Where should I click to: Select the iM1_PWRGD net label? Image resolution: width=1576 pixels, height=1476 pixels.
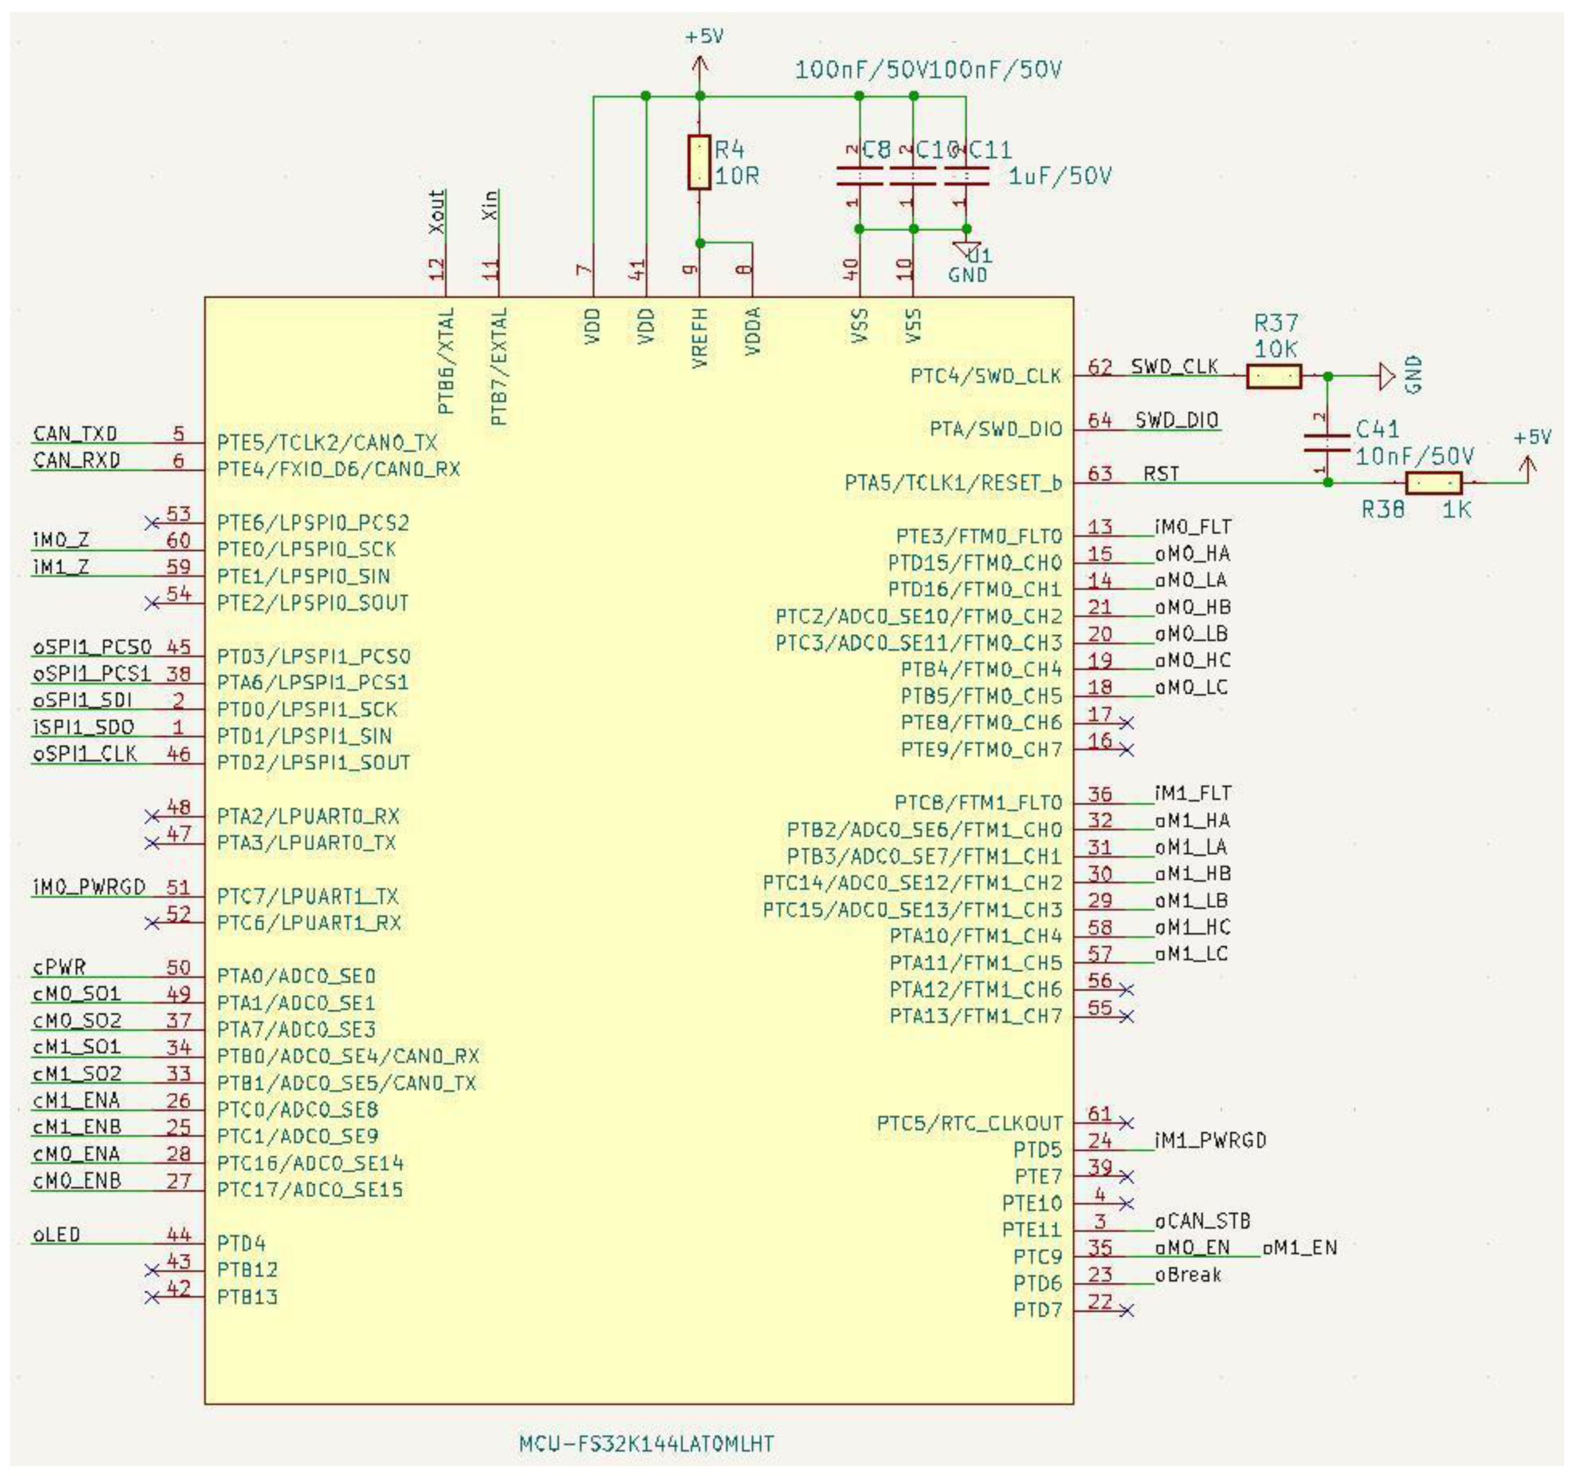coord(1210,1141)
